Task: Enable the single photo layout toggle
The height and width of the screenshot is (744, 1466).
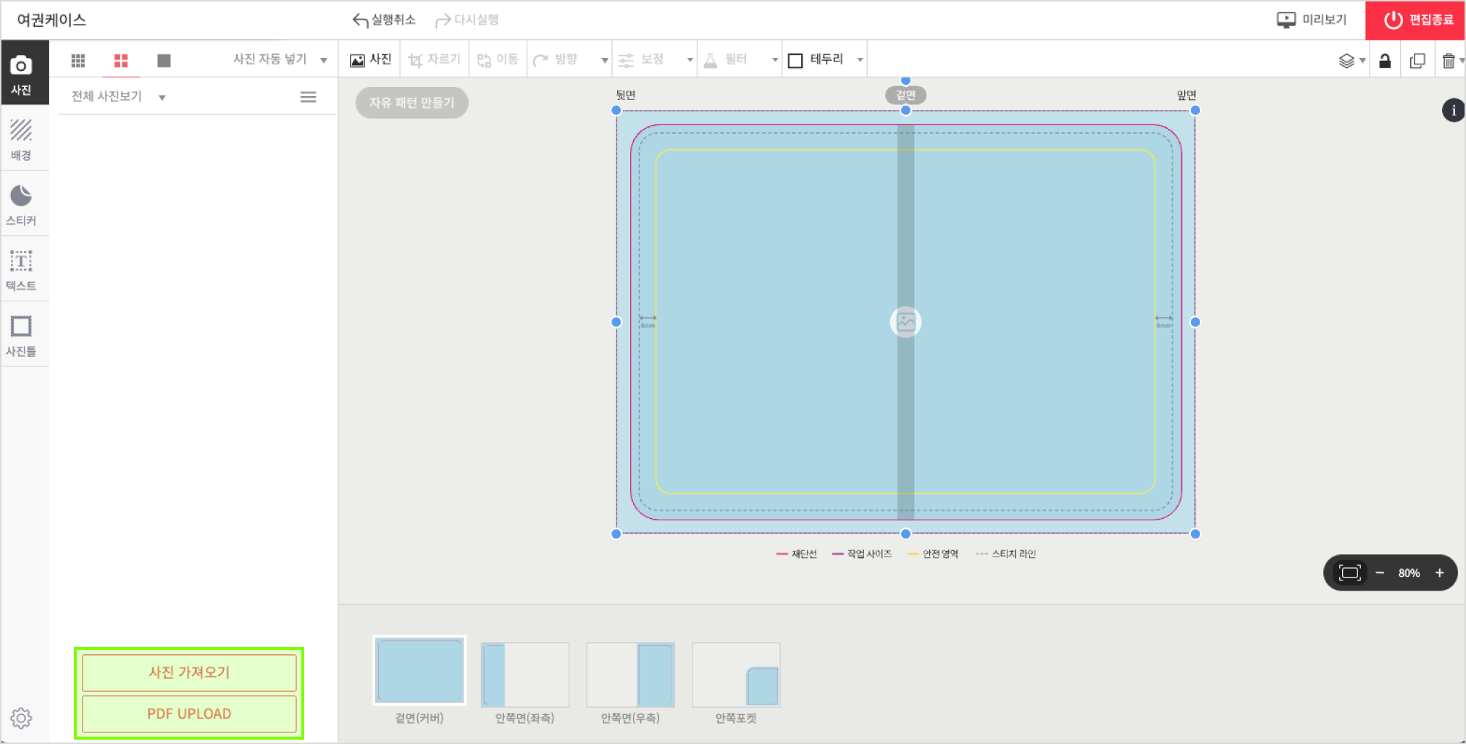Action: 164,59
